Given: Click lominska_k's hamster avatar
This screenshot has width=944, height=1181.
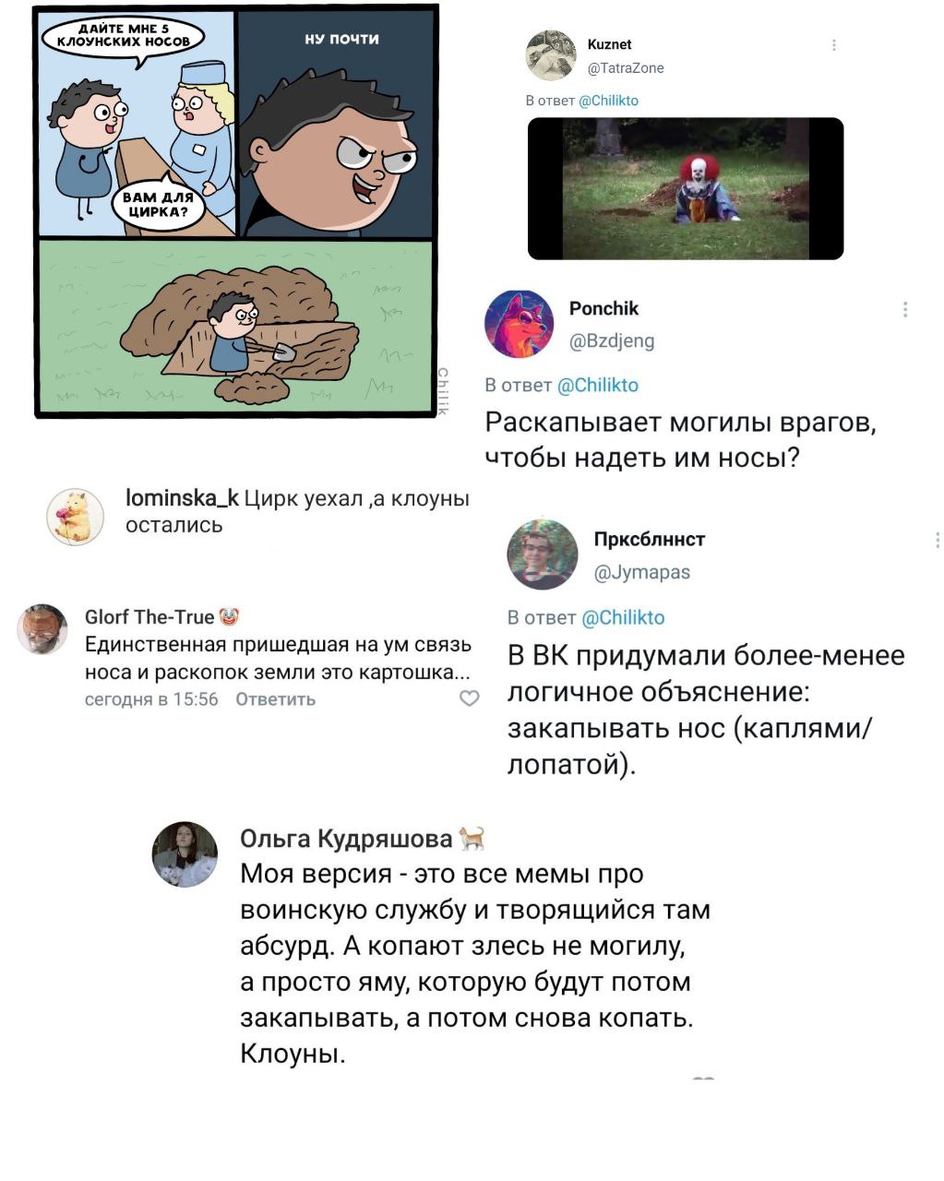Looking at the screenshot, I should tap(75, 517).
